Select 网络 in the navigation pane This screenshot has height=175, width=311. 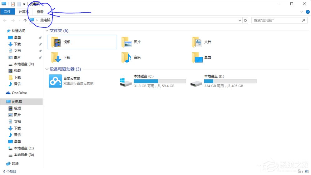15,163
